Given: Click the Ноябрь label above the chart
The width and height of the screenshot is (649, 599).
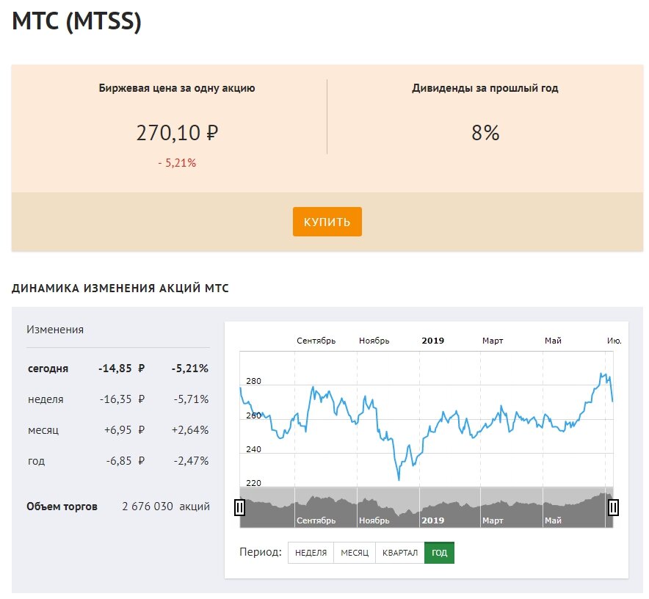Looking at the screenshot, I should 374,341.
